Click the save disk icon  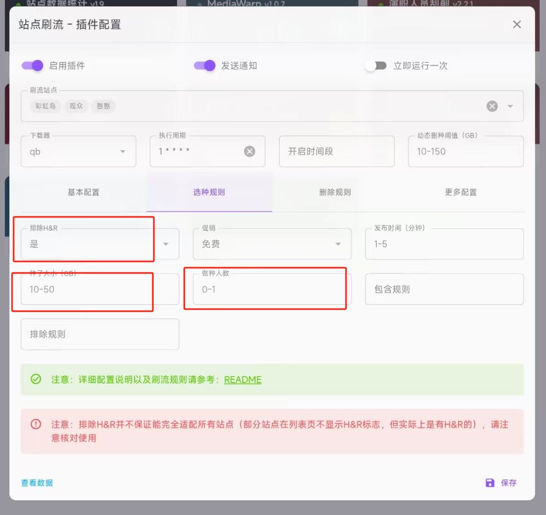tap(490, 483)
